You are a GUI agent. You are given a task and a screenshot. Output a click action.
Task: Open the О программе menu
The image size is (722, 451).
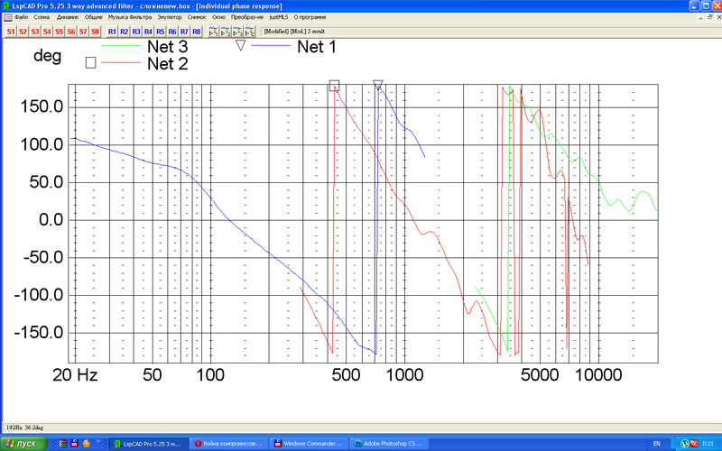click(x=310, y=17)
